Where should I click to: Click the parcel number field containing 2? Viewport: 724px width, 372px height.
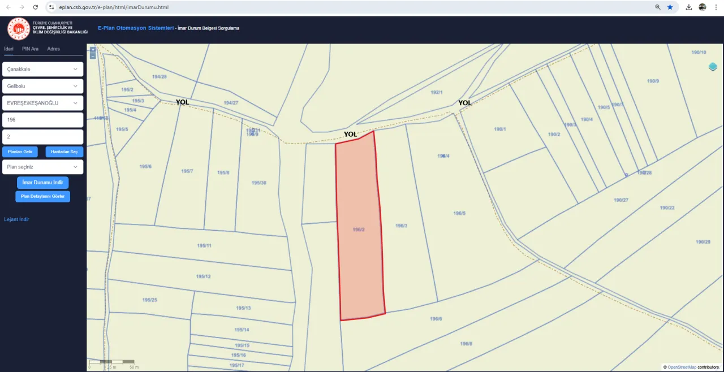point(43,137)
